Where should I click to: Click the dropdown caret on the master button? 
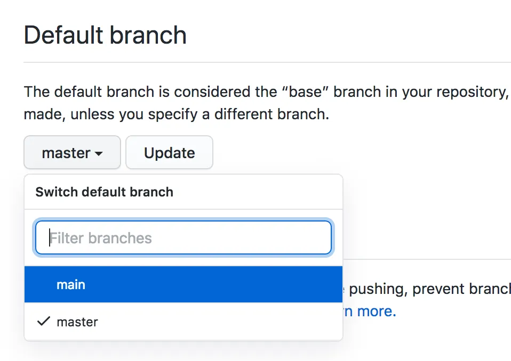coord(99,153)
